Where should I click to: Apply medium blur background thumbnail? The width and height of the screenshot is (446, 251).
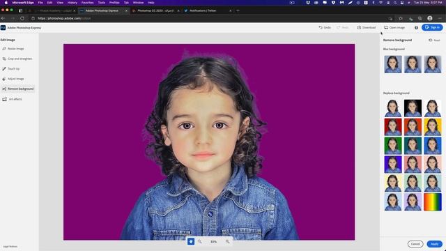(413, 64)
